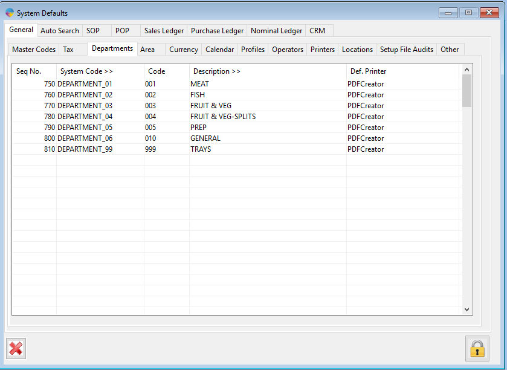Click the red X cancel icon

click(x=16, y=348)
